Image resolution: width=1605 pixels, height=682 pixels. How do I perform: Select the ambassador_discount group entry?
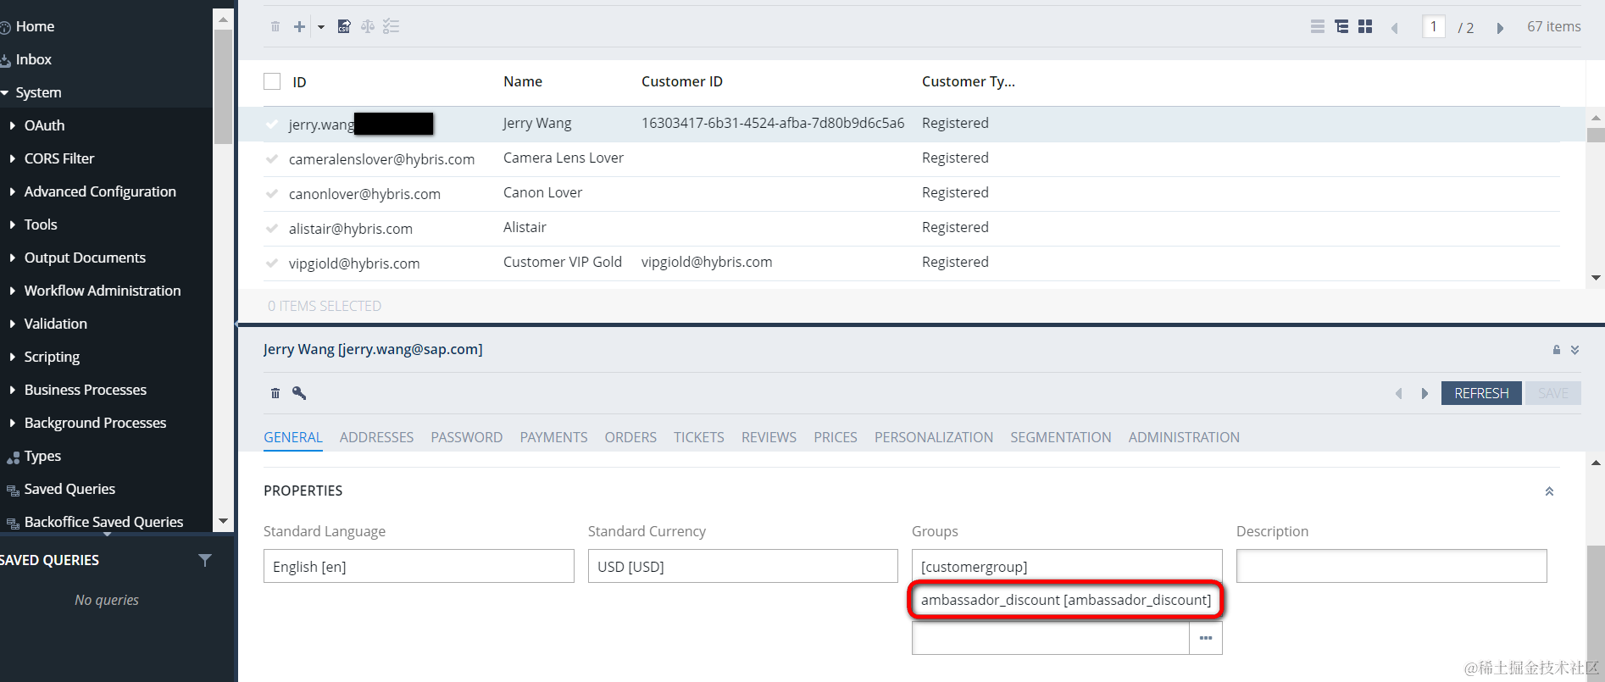(x=1066, y=600)
